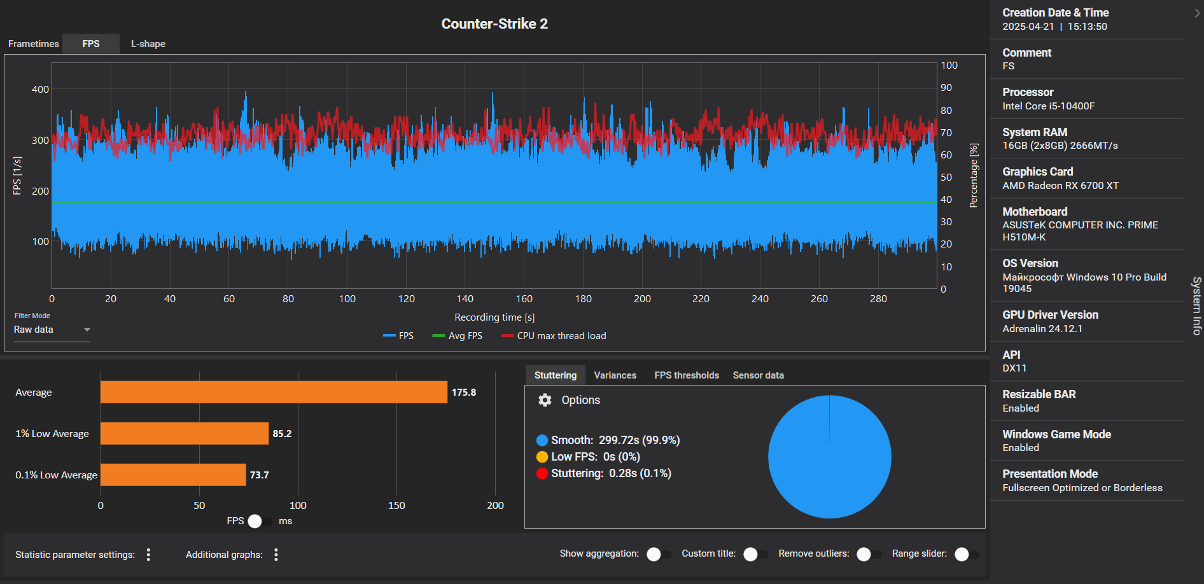Click System RAM value 16GB (2x8GB) 2666MT/s
The width and height of the screenshot is (1204, 584).
pyautogui.click(x=1060, y=146)
